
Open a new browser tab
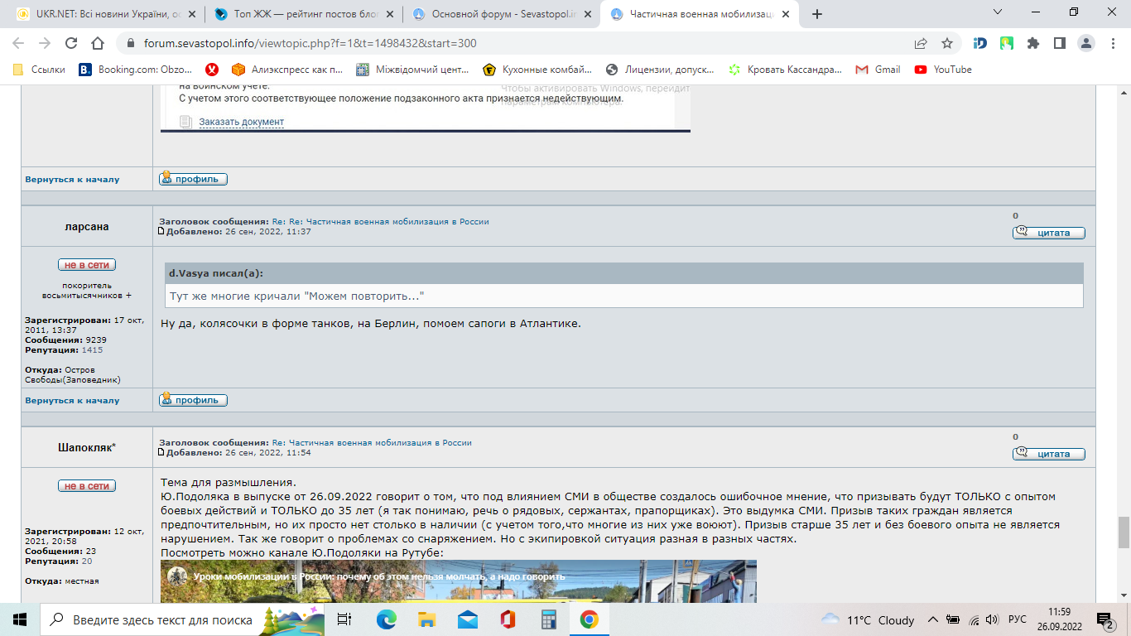coord(817,14)
